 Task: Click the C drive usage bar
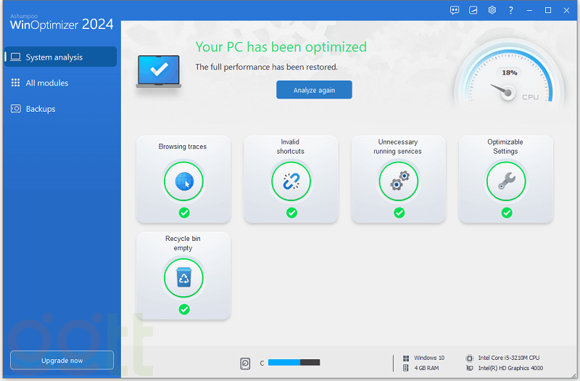coord(294,363)
